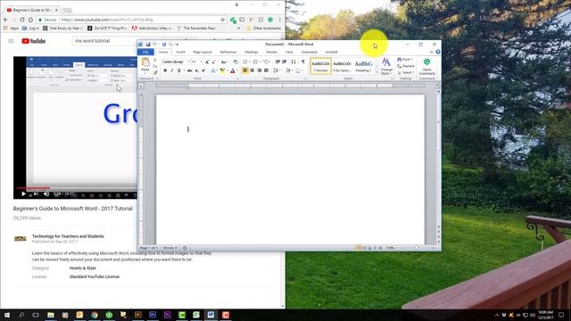Screen dimensions: 571x321
Task: Toggle justify alignment in Word
Action: click(266, 70)
